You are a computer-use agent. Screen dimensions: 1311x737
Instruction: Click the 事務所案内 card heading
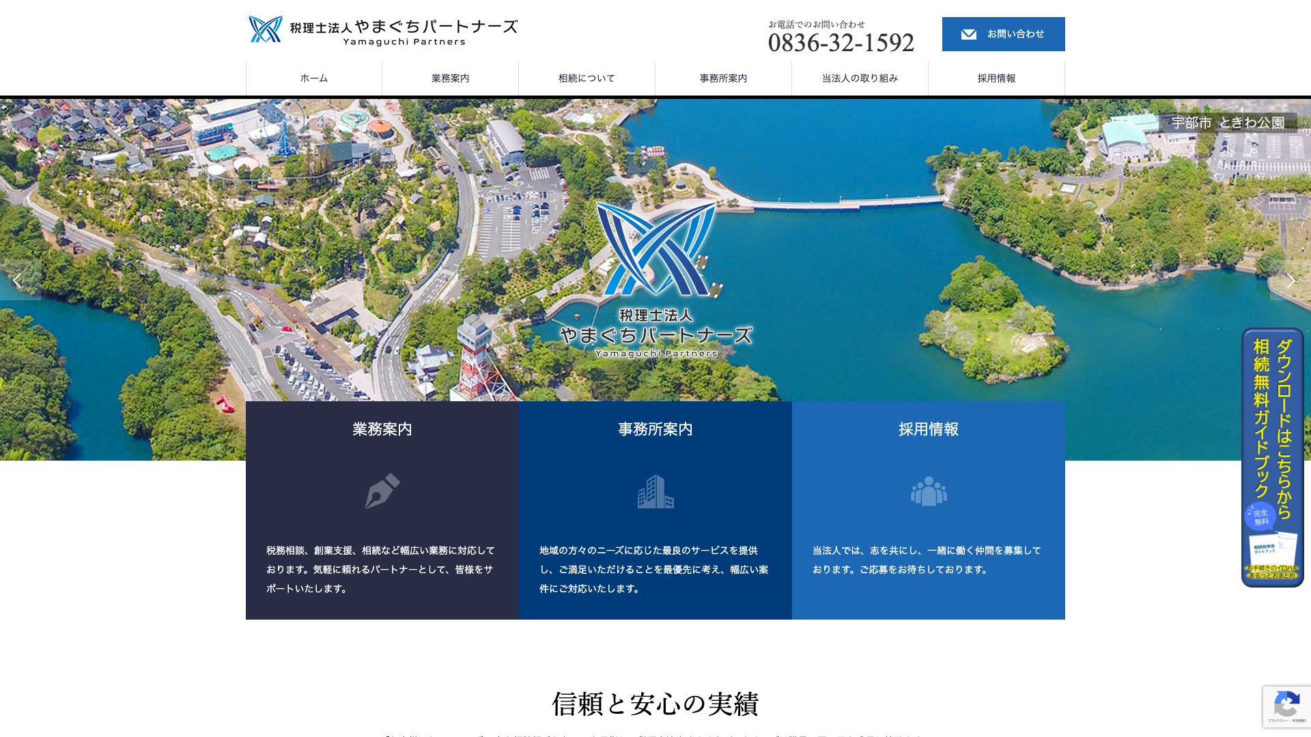[x=655, y=429]
